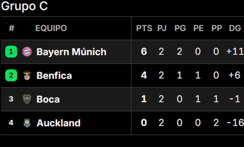
Task: Click the Bayern Múnich club crest
Action: tap(27, 52)
